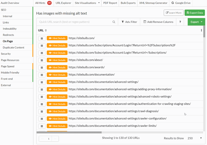This screenshot has width=207, height=145.
Task: Click the horizontal scrollbar thumb
Action: 69,132
